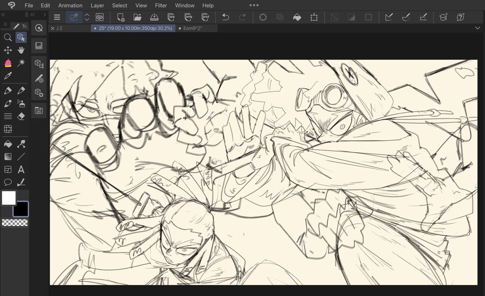Select the Zoom magnifier tool
Screen dimensions: 485x296
[x=8, y=38]
